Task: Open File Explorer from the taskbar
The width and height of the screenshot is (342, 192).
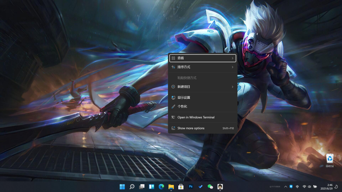Action: pos(171,187)
